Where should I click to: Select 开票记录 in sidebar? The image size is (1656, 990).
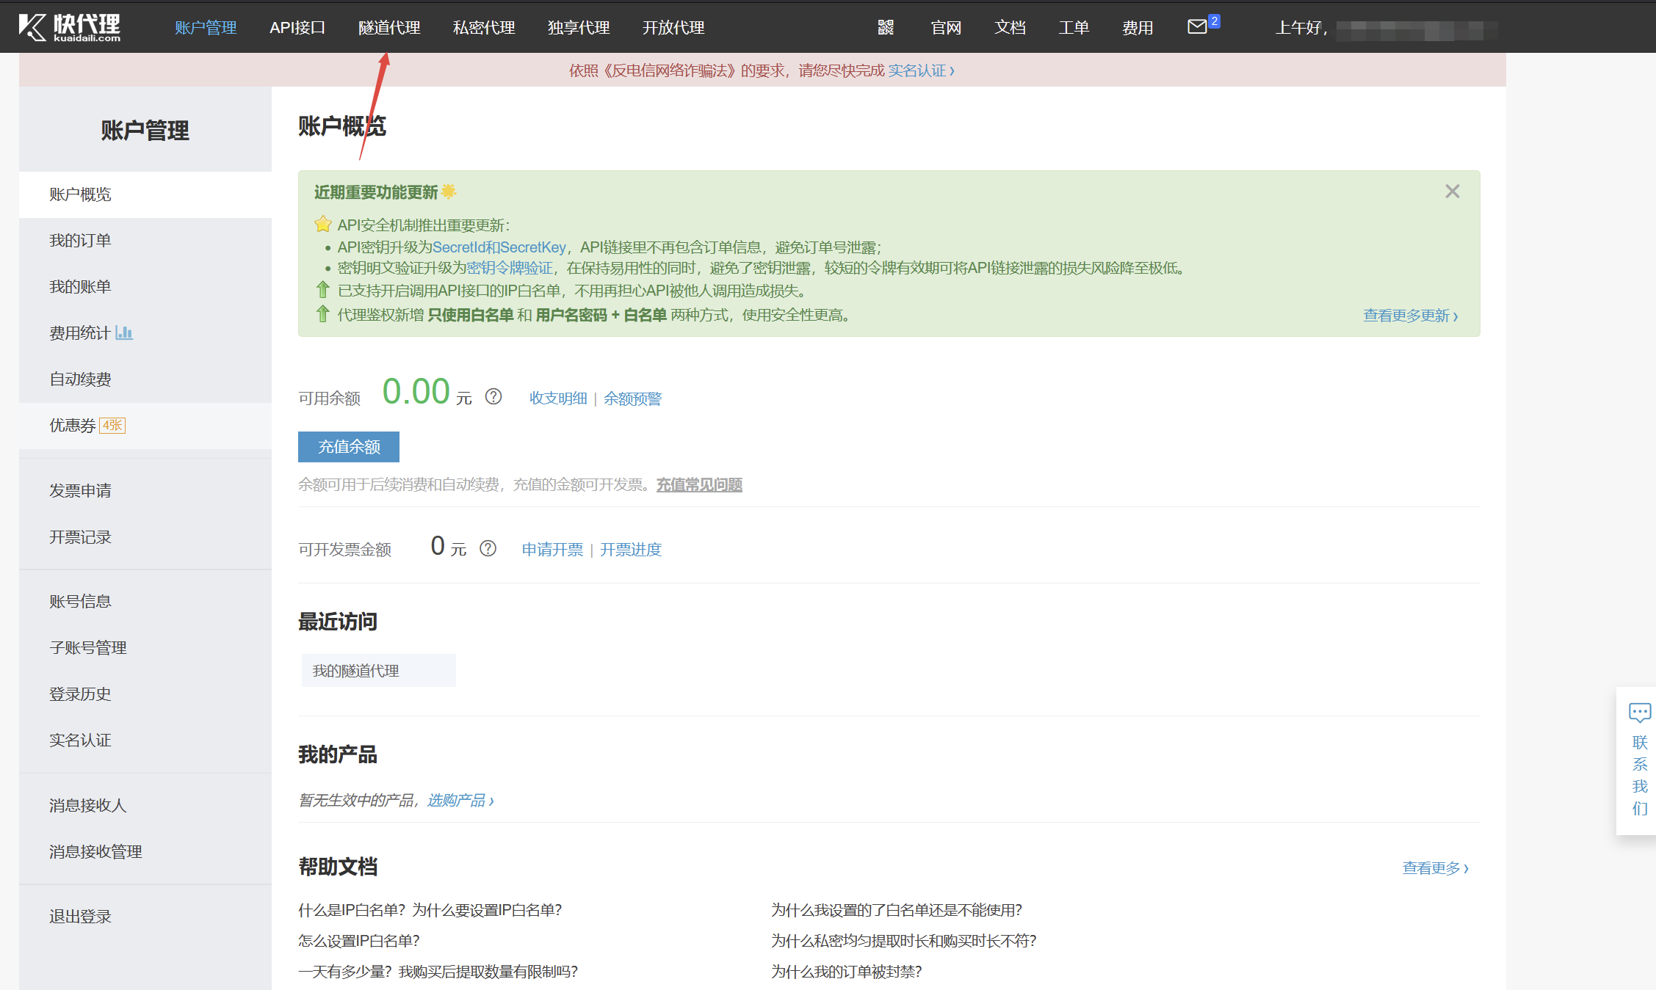click(x=145, y=537)
